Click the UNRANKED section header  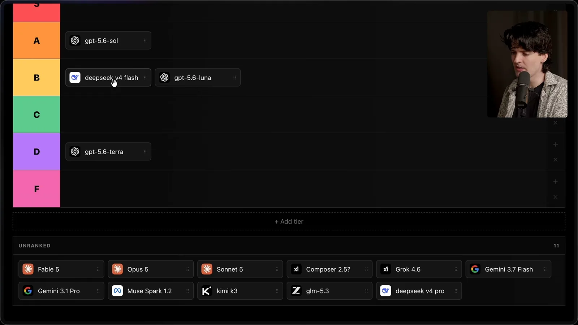click(35, 246)
